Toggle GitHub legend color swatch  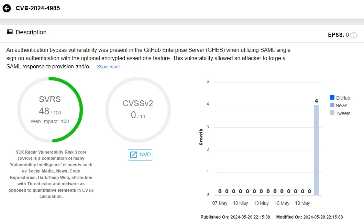pyautogui.click(x=332, y=98)
